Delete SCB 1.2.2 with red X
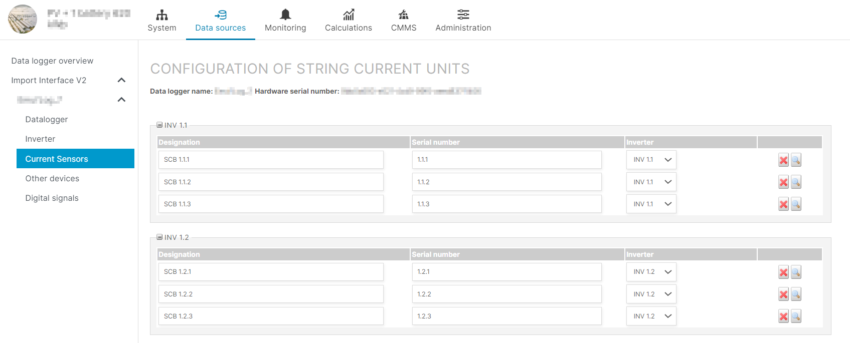 click(x=783, y=294)
